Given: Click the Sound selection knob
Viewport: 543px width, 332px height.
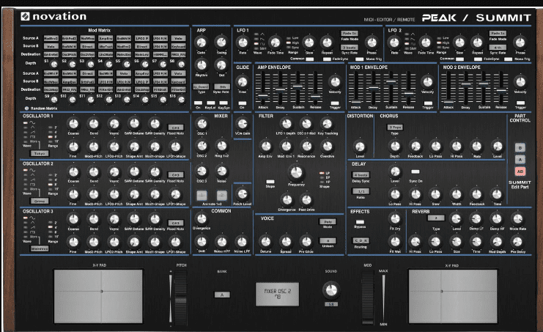Looking at the screenshot, I should pos(331,290).
